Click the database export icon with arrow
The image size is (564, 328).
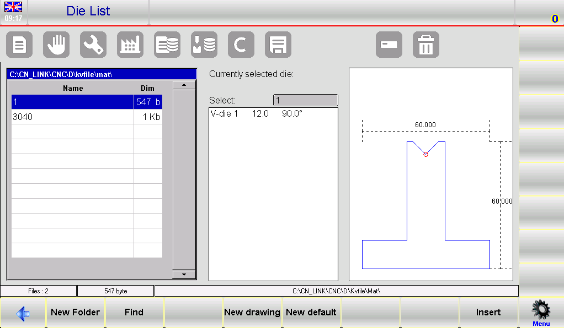point(204,45)
